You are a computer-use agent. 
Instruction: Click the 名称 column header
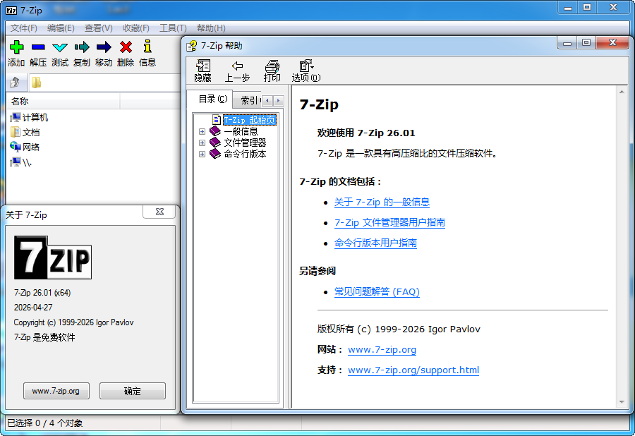pyautogui.click(x=64, y=101)
